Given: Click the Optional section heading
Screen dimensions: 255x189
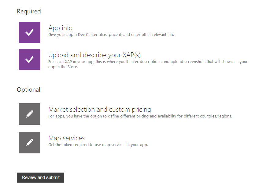Looking at the screenshot, I should click(x=28, y=89).
